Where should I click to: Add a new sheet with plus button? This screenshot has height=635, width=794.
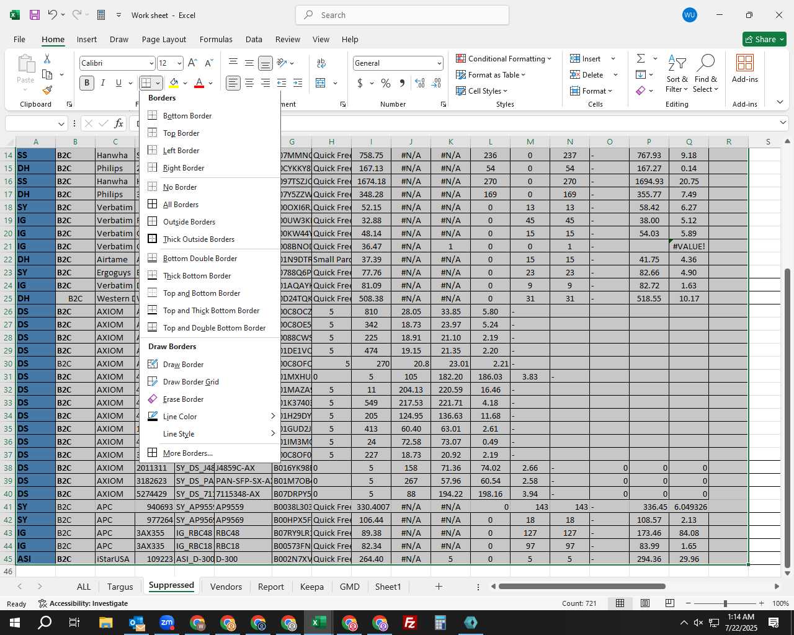click(x=439, y=586)
